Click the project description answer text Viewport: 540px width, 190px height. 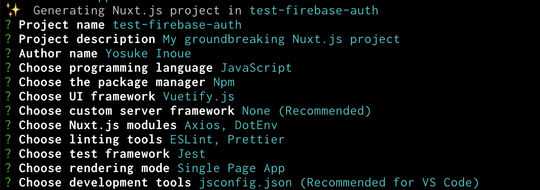click(x=281, y=39)
